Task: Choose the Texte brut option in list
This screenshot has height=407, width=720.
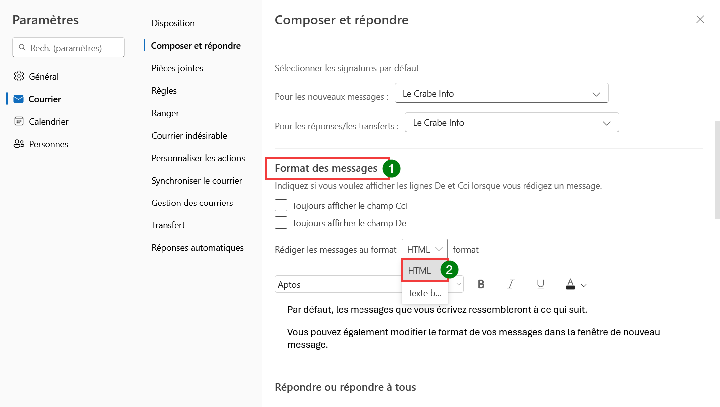Action: (x=425, y=293)
